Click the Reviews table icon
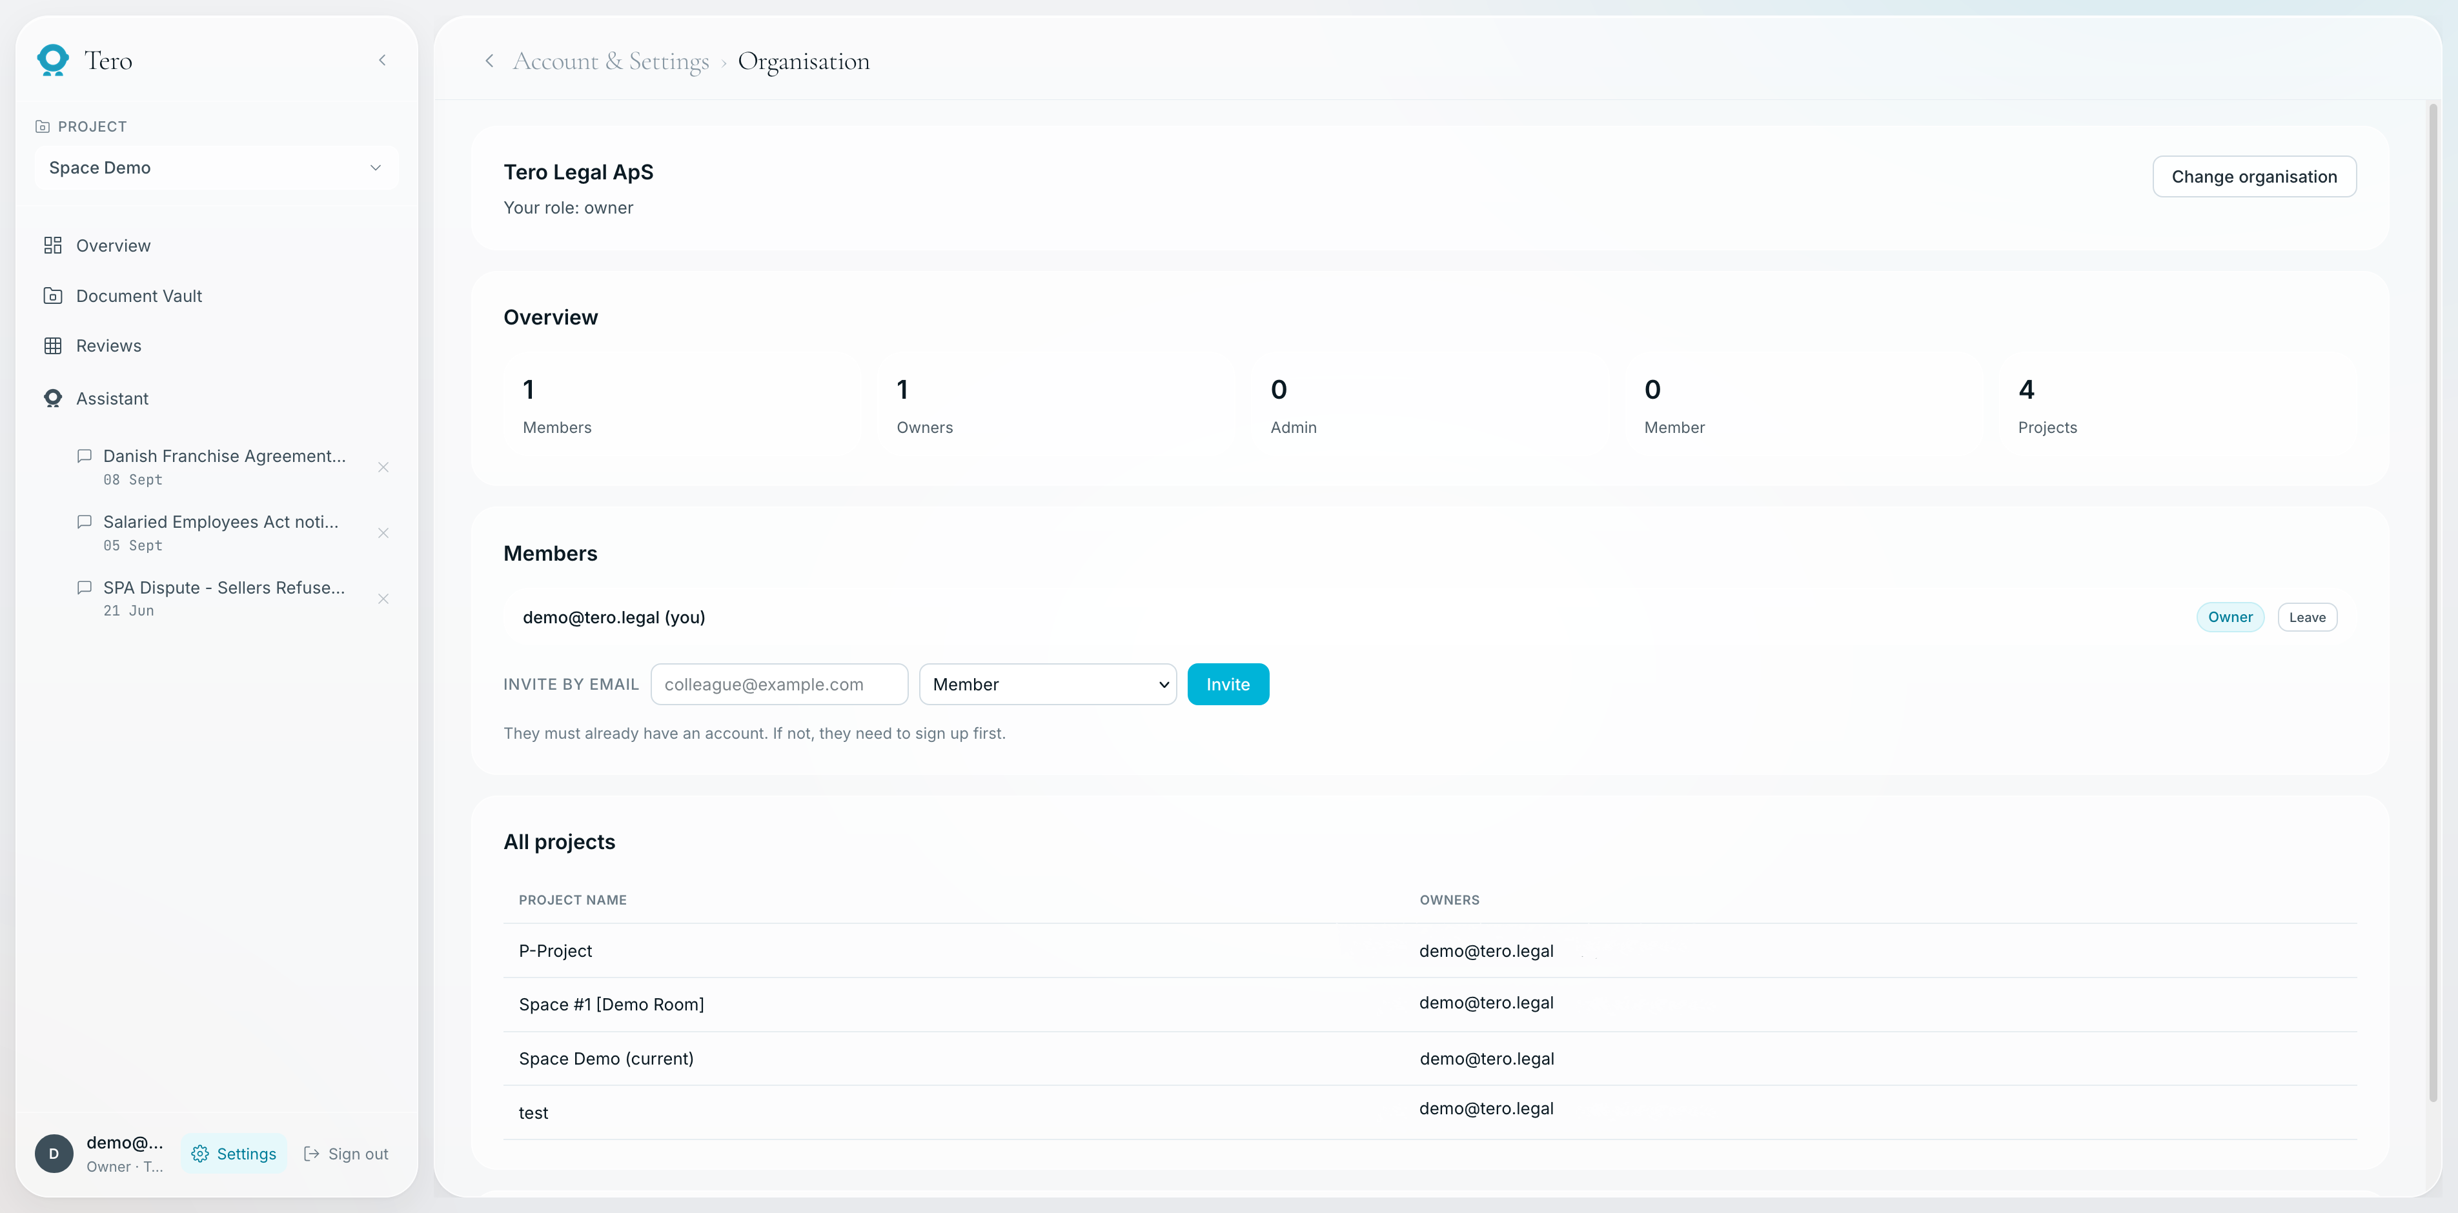The width and height of the screenshot is (2458, 1213). click(52, 345)
